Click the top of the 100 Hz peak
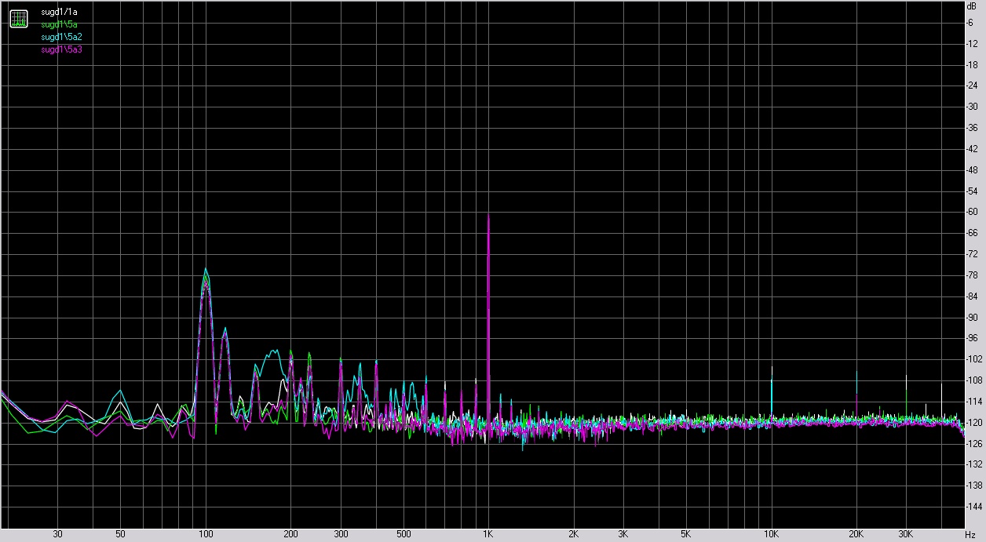The width and height of the screenshot is (986, 542). (x=206, y=269)
